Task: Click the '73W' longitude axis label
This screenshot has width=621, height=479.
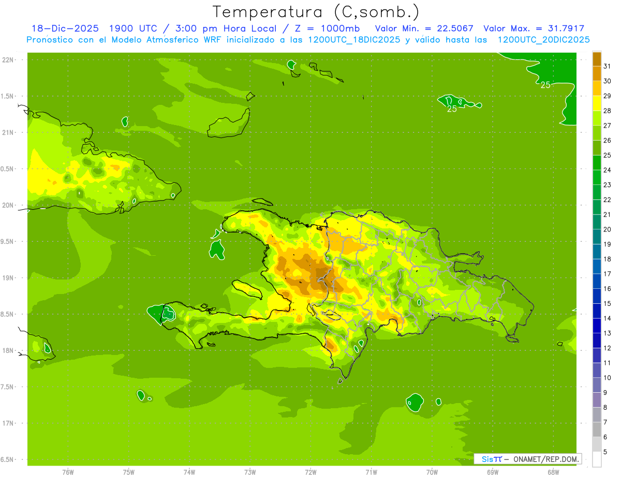Action: 250,472
